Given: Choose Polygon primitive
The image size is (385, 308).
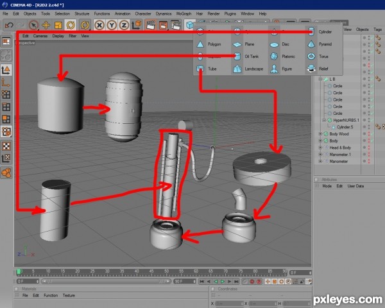Looking at the screenshot, I should pos(209,44).
